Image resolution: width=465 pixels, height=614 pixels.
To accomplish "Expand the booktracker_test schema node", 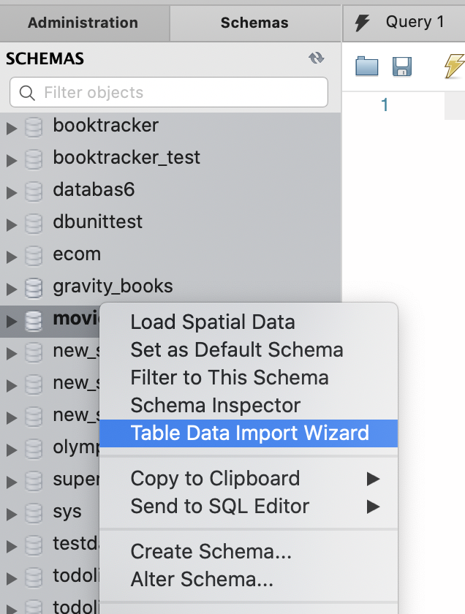I will (11, 160).
